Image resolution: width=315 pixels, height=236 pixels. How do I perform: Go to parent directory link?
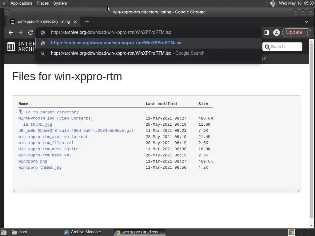[x=52, y=112]
